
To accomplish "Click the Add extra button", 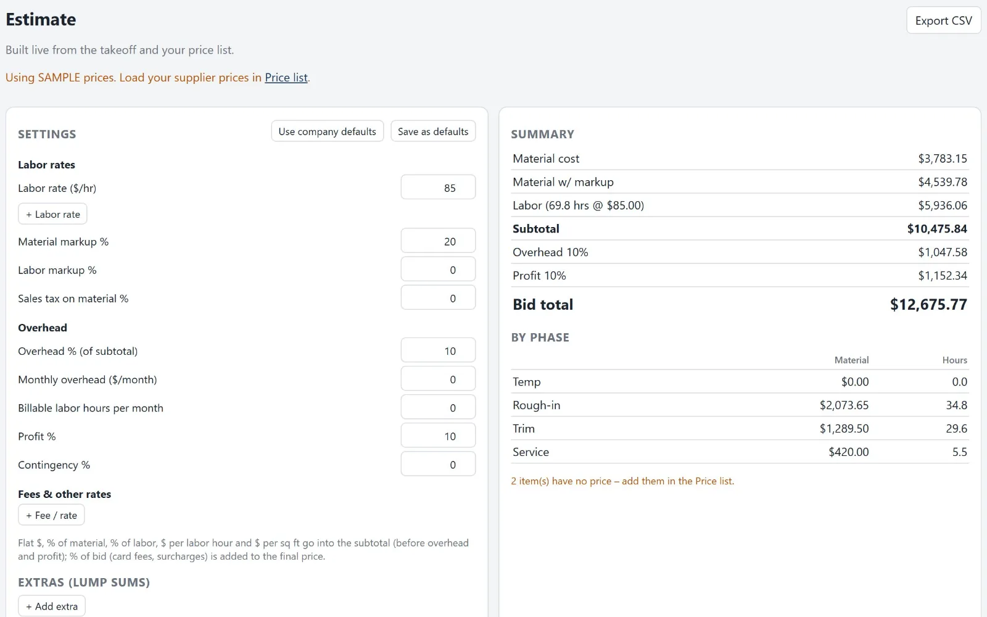I will click(x=52, y=607).
